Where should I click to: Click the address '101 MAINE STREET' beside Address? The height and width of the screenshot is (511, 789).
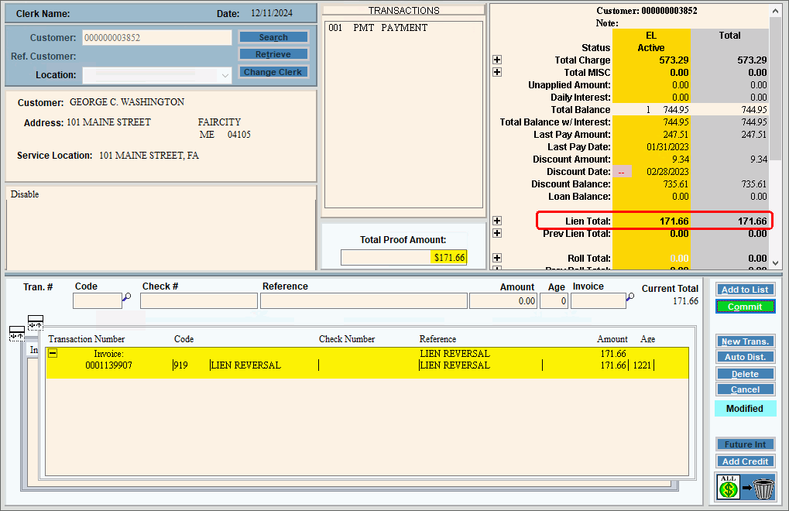108,122
